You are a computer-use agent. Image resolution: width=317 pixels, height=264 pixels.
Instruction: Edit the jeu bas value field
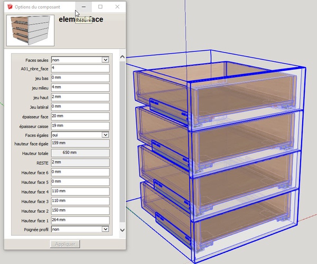(80, 78)
